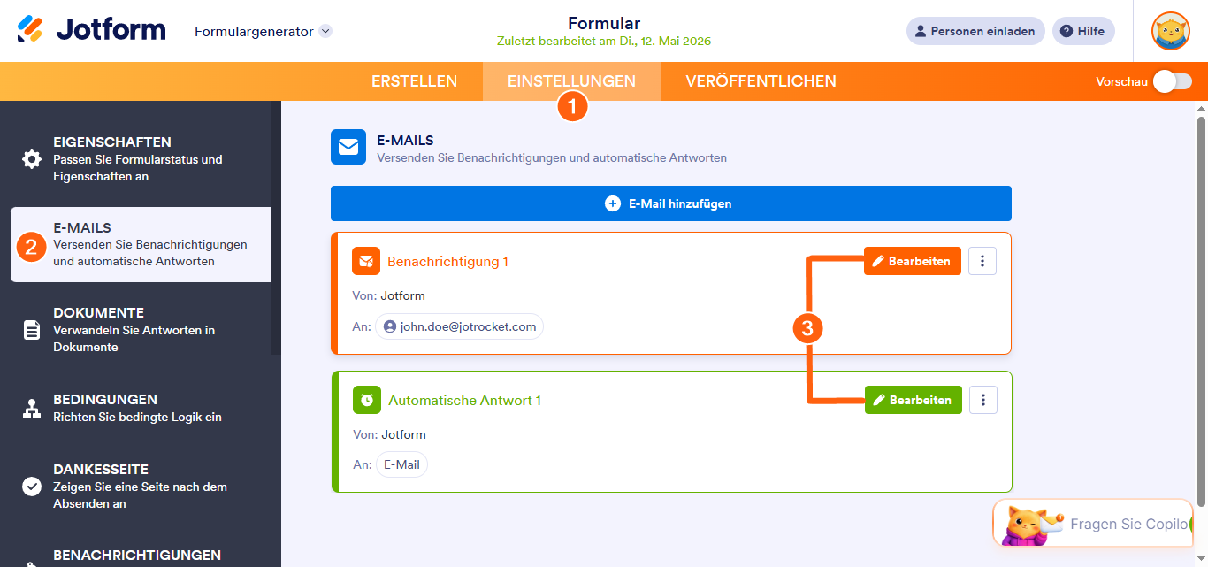Click the orange Benachrichtigung 1 envelope icon
The image size is (1208, 567).
(x=365, y=261)
